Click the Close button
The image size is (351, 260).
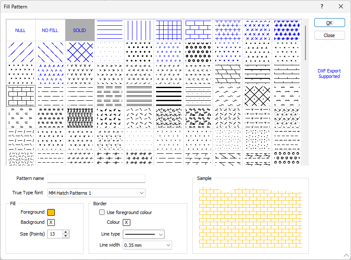[329, 35]
